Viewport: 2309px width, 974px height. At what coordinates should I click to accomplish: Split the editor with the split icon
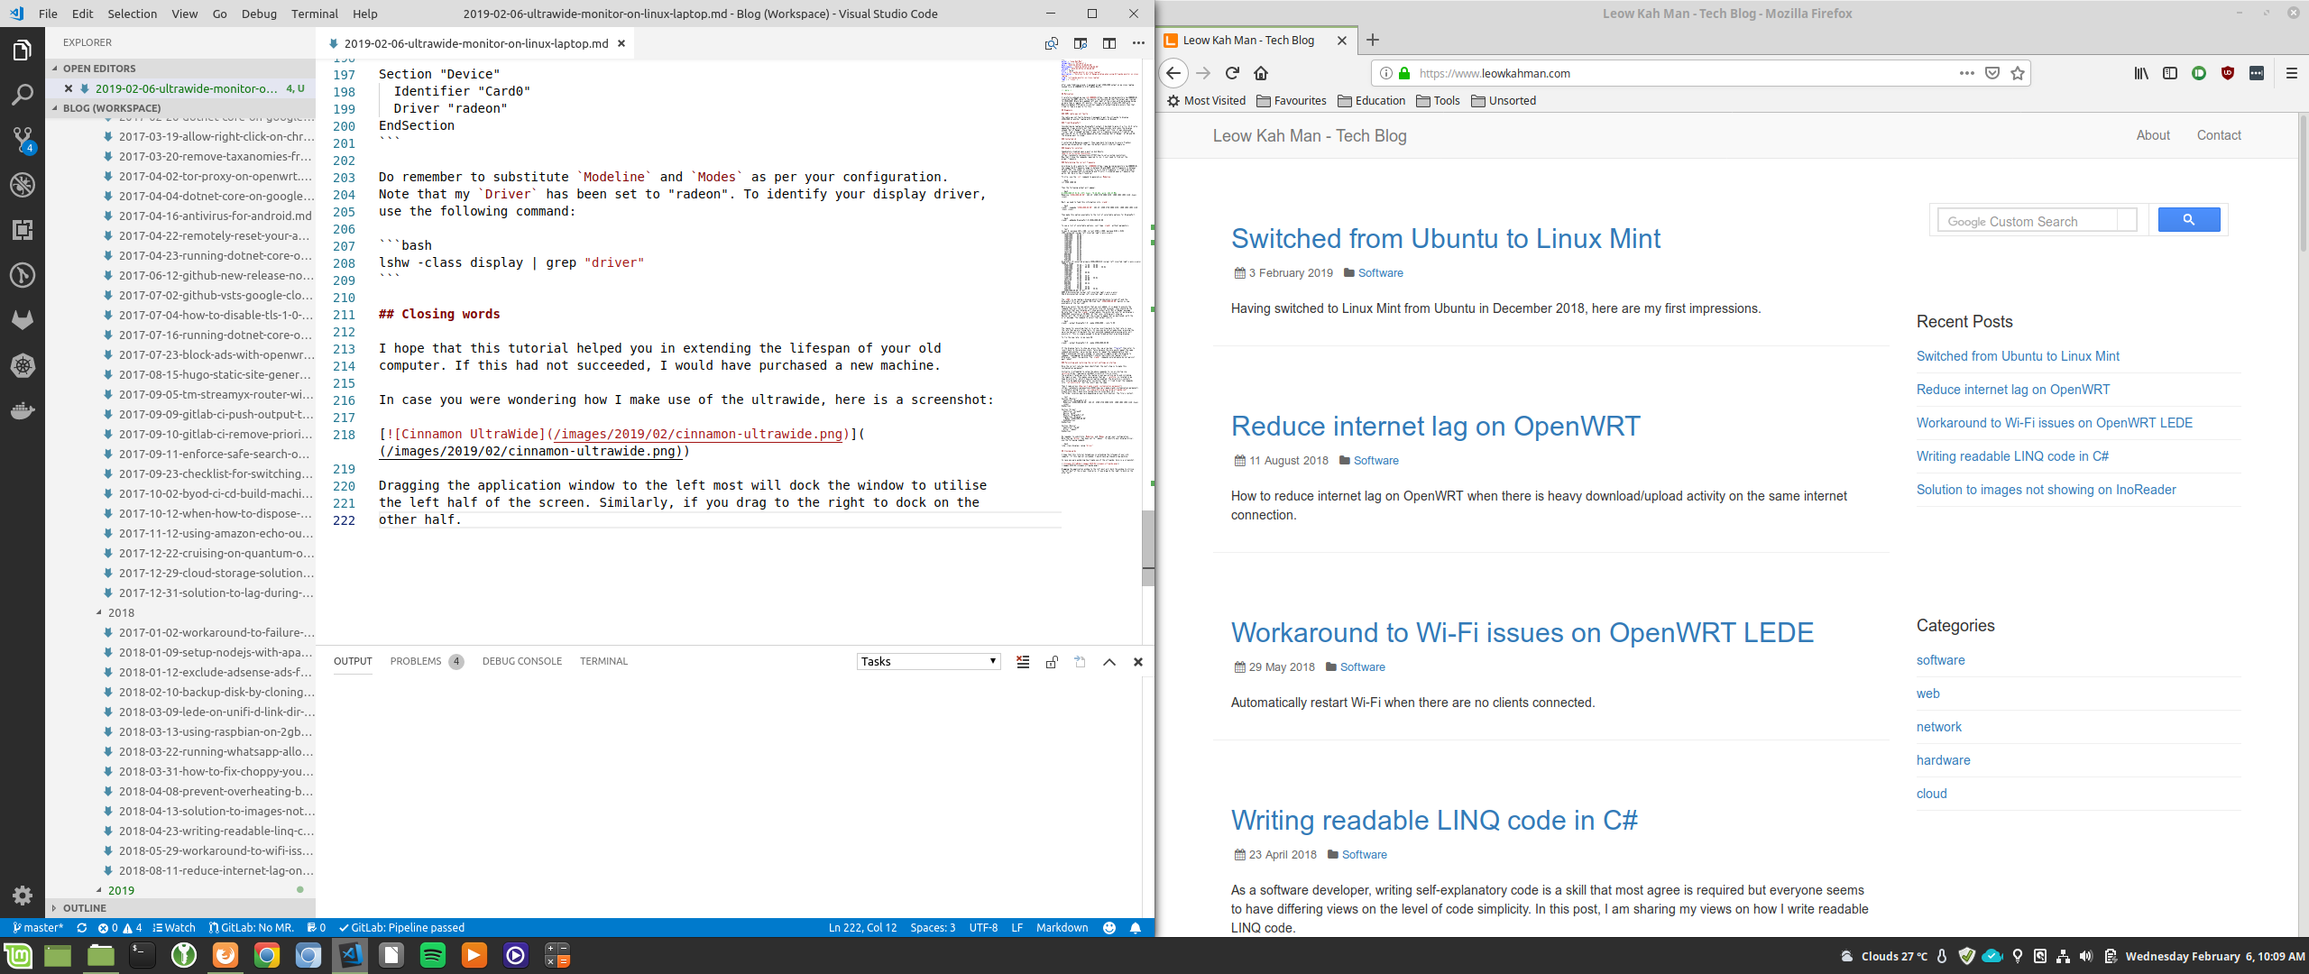pos(1109,43)
